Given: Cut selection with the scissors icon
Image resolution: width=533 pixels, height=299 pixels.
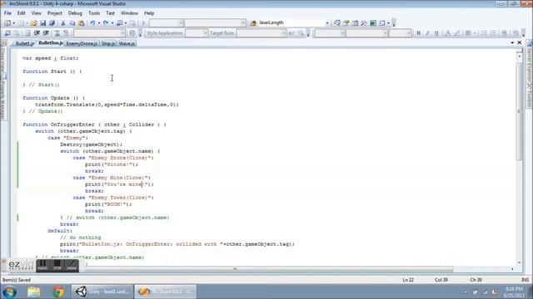Looking at the screenshot, I should [x=63, y=23].
